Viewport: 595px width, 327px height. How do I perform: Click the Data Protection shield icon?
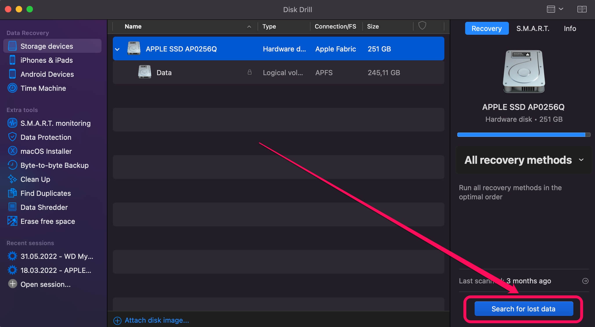click(x=12, y=137)
